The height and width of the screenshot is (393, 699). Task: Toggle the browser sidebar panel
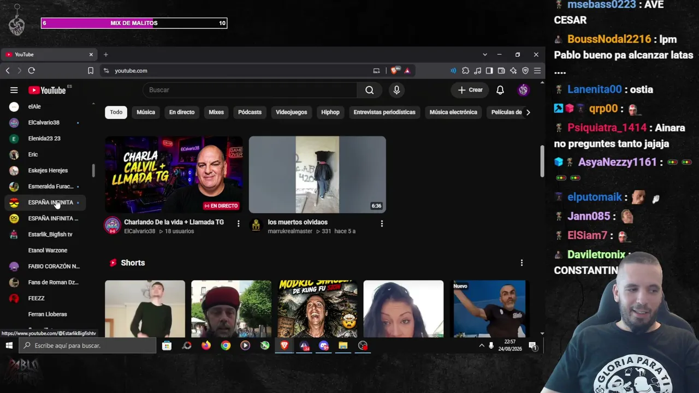[x=489, y=70]
